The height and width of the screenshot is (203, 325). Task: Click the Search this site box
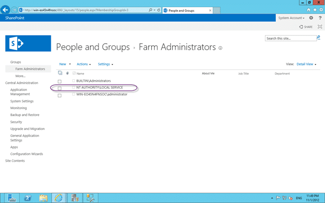click(x=290, y=39)
